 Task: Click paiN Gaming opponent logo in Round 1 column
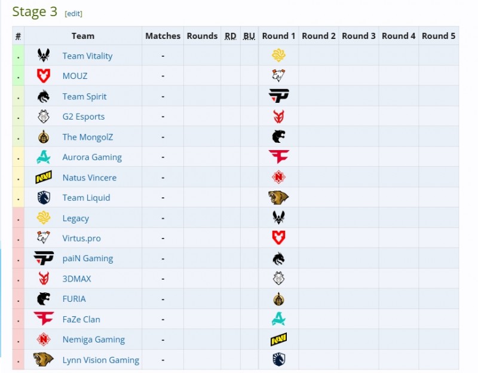tap(278, 96)
